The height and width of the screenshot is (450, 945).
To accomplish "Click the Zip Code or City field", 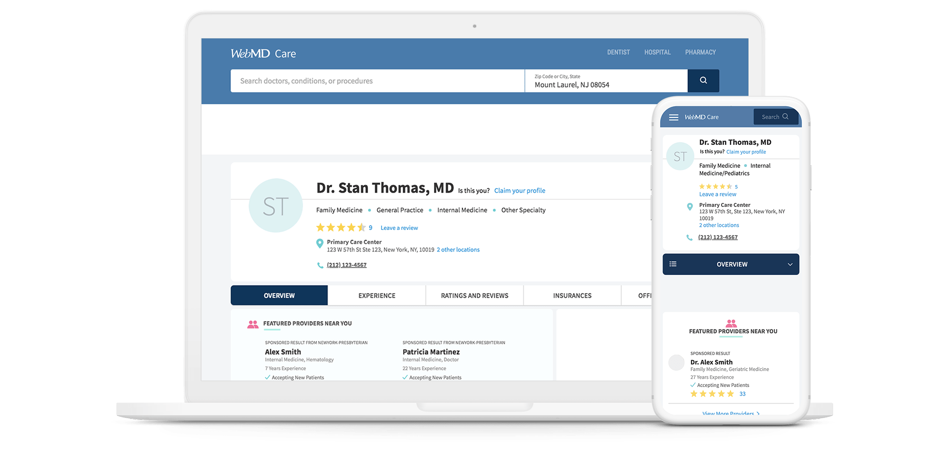I will 605,81.
